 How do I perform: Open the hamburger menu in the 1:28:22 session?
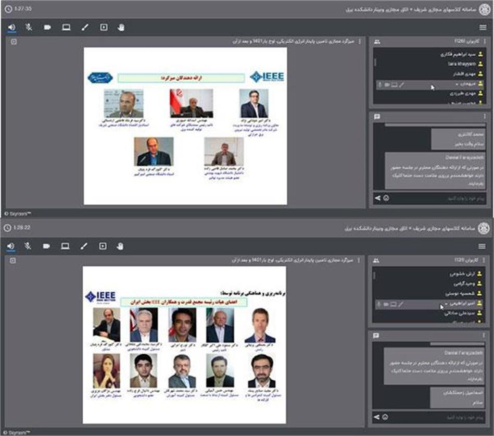(482, 246)
